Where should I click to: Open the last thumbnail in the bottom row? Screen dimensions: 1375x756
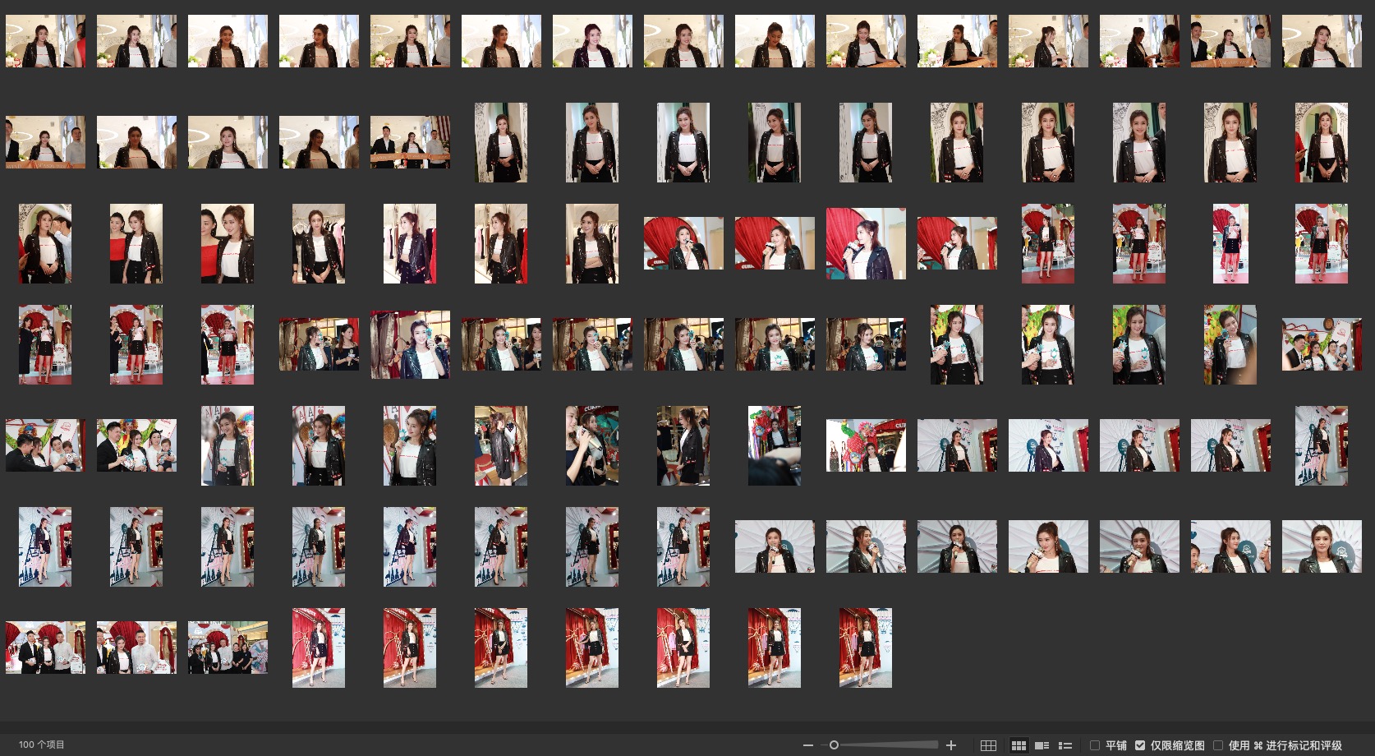click(865, 648)
